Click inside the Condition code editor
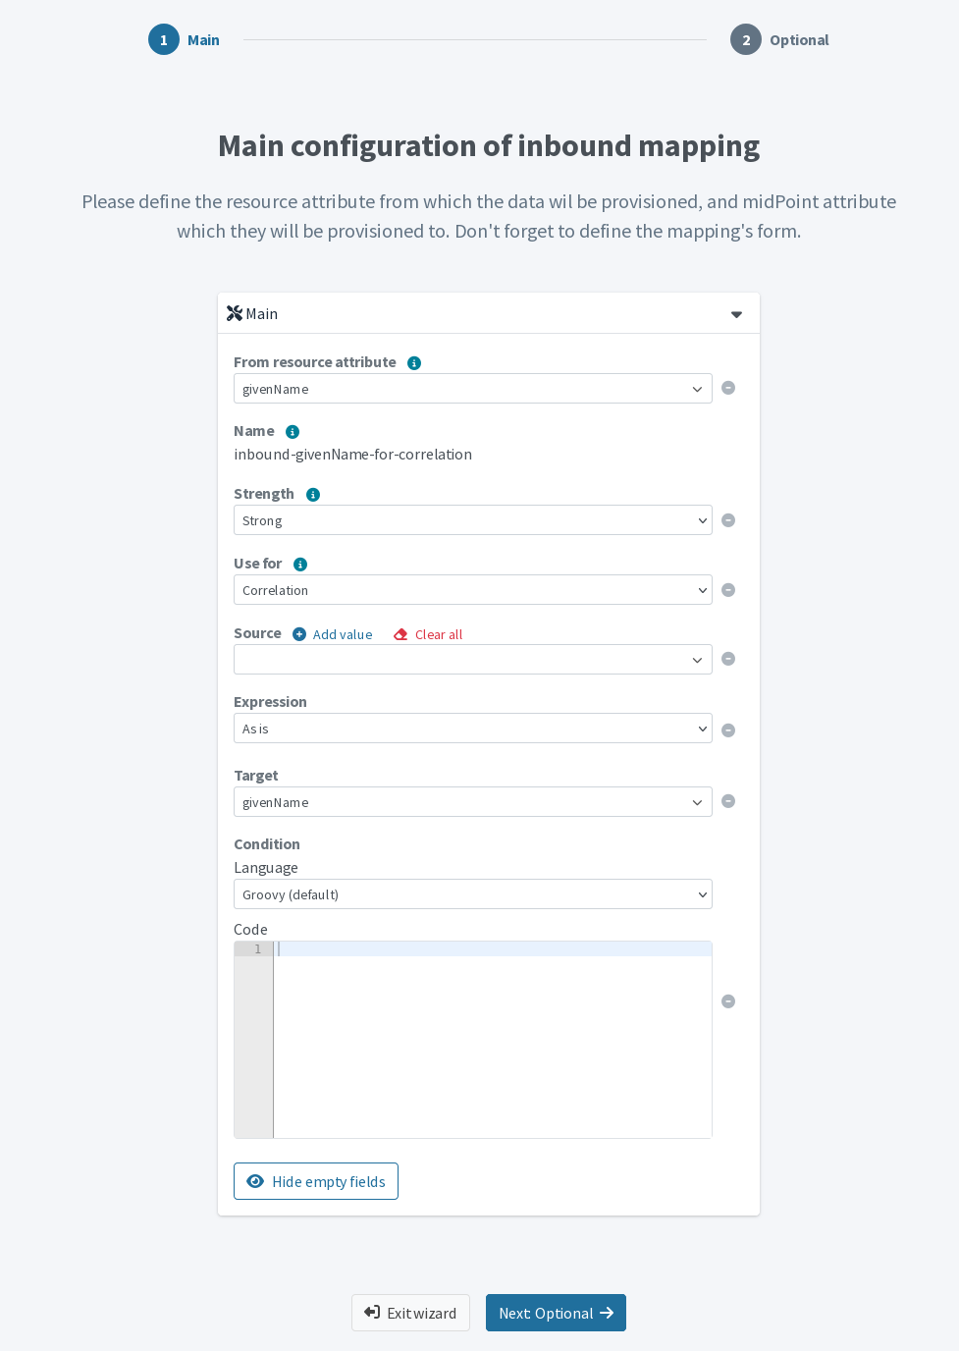 491,1031
